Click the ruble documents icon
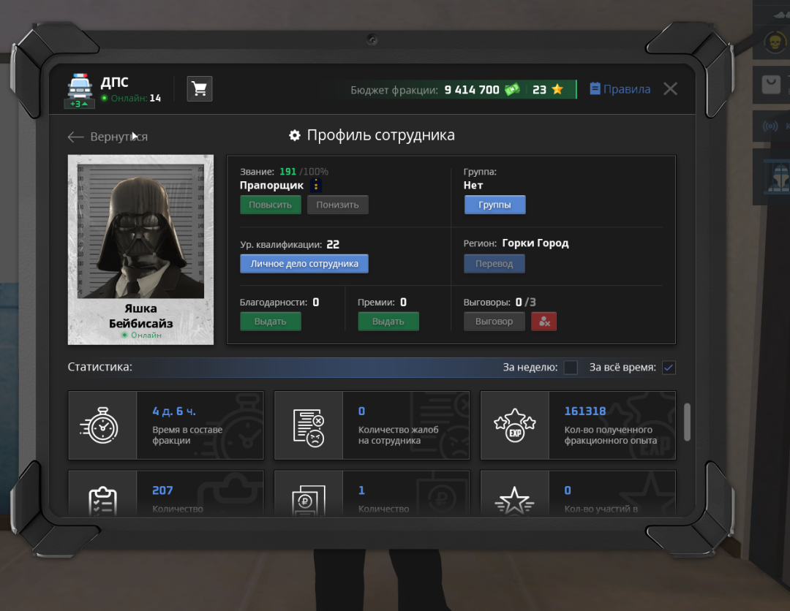Viewport: 790px width, 611px height. (309, 501)
